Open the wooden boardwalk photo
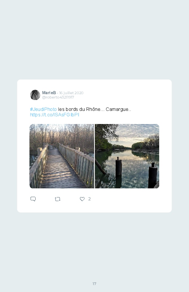 click(62, 156)
